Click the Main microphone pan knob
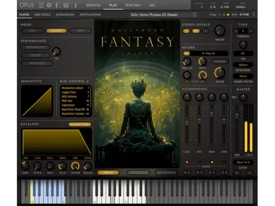 [212, 97]
